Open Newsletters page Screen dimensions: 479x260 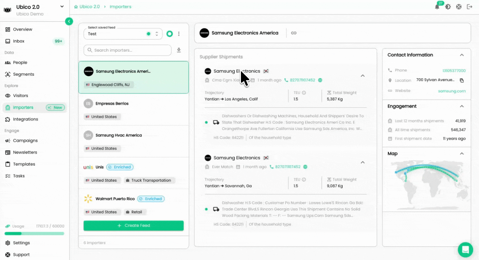25,152
